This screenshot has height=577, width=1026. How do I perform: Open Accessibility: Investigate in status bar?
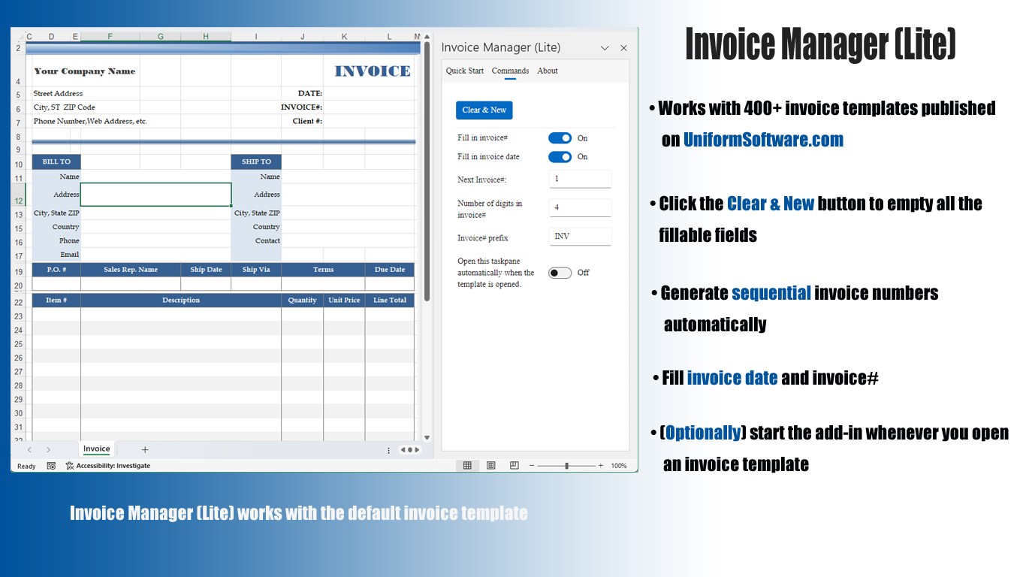click(x=108, y=466)
